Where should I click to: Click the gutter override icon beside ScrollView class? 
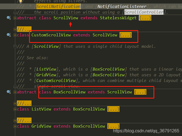(x=9, y=18)
